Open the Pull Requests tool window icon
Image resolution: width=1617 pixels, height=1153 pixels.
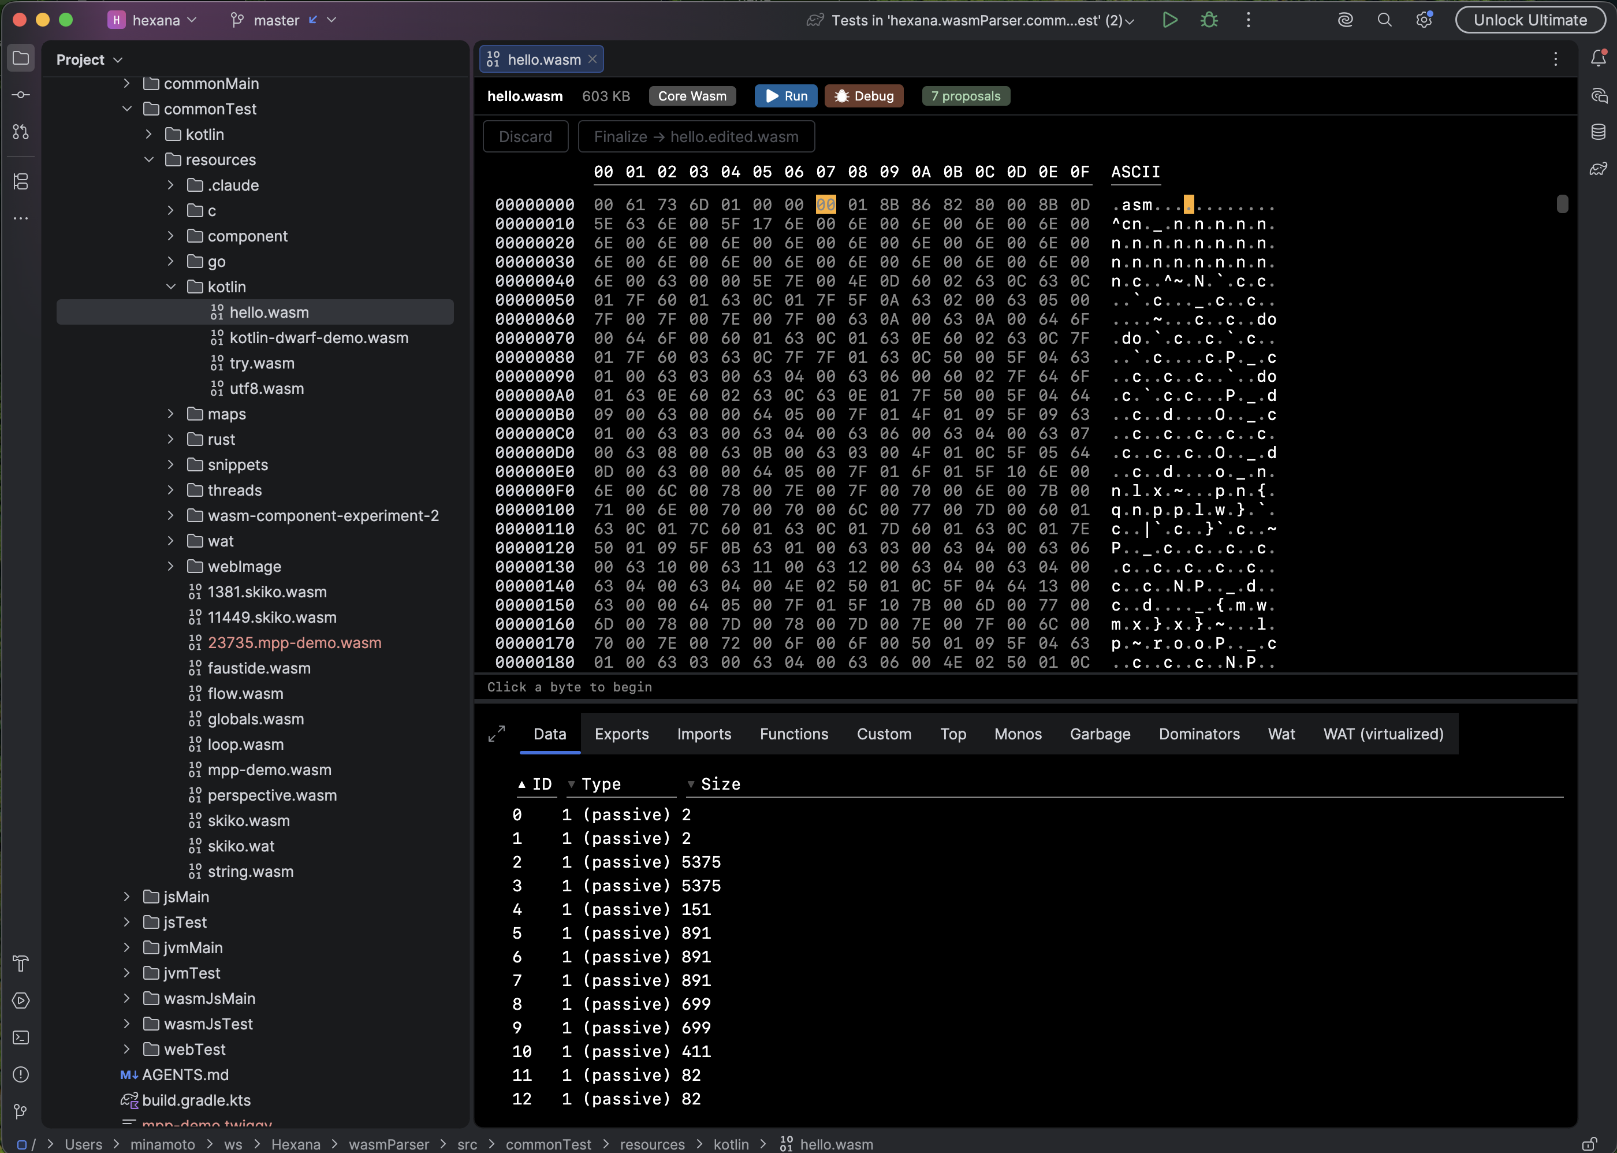[21, 132]
